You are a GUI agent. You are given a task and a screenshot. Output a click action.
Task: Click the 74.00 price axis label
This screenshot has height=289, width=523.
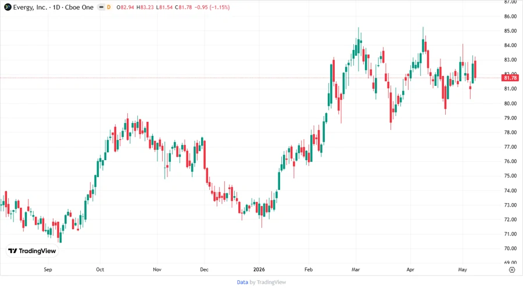coord(510,190)
